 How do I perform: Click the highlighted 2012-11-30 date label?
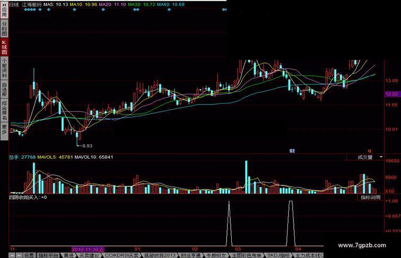point(88,249)
